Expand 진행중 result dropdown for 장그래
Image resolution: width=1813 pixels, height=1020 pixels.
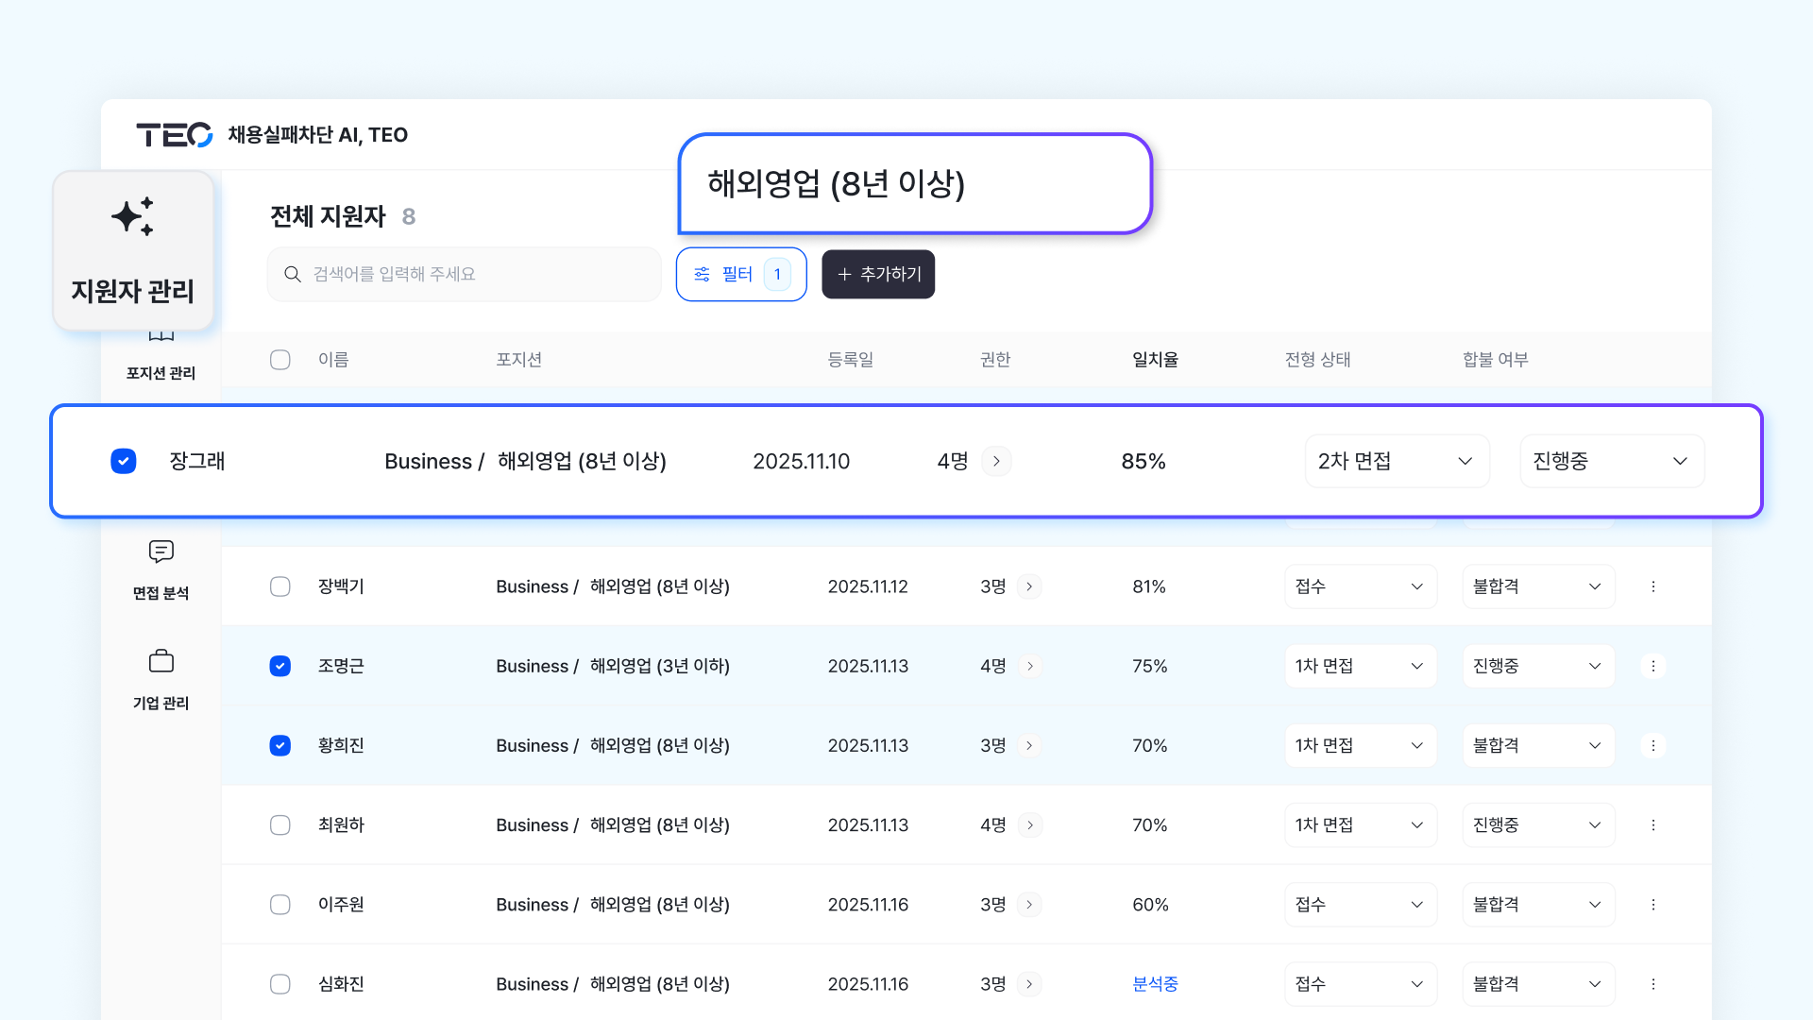(x=1611, y=461)
